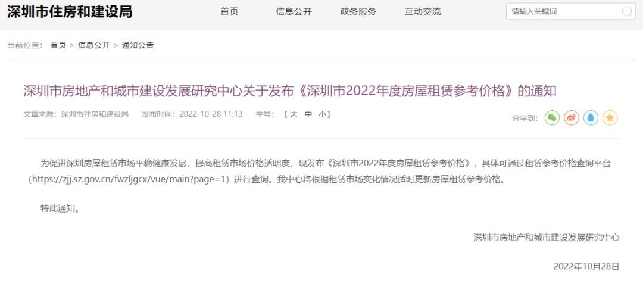The image size is (643, 293).
Task: Click the search magnifier icon
Action: tap(627, 11)
